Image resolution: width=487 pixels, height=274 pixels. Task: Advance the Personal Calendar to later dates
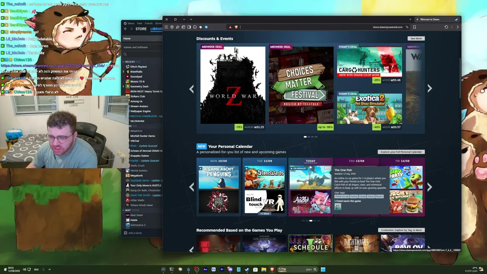pos(430,187)
